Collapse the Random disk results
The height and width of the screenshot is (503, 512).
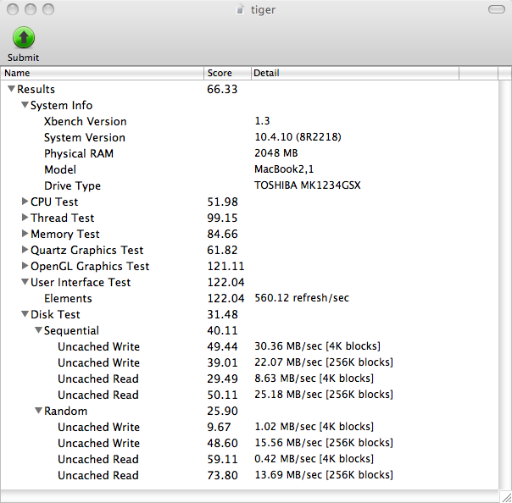coord(38,411)
